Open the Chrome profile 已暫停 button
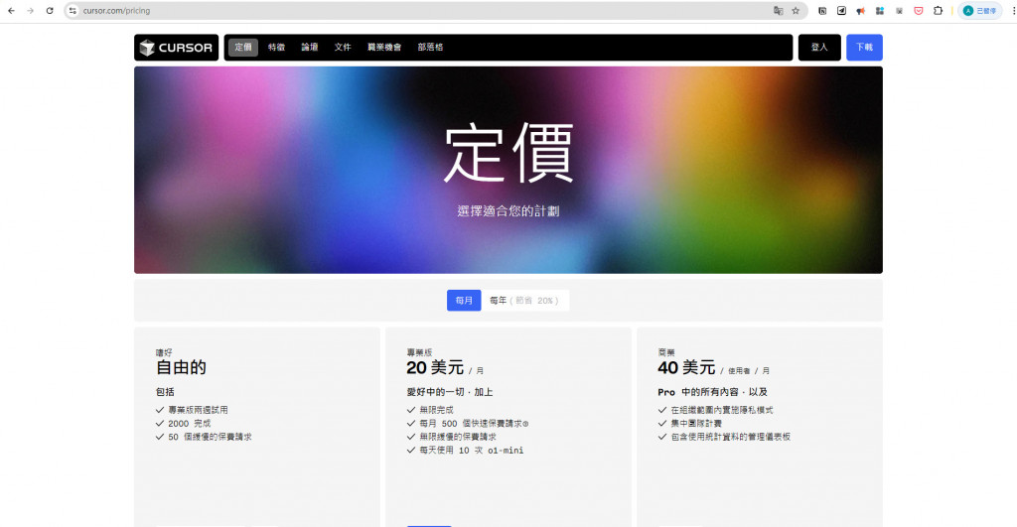The width and height of the screenshot is (1017, 527). pos(980,10)
